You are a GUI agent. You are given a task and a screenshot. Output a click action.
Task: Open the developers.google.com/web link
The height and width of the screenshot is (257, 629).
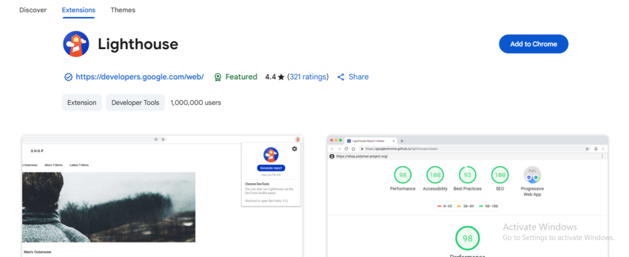139,77
